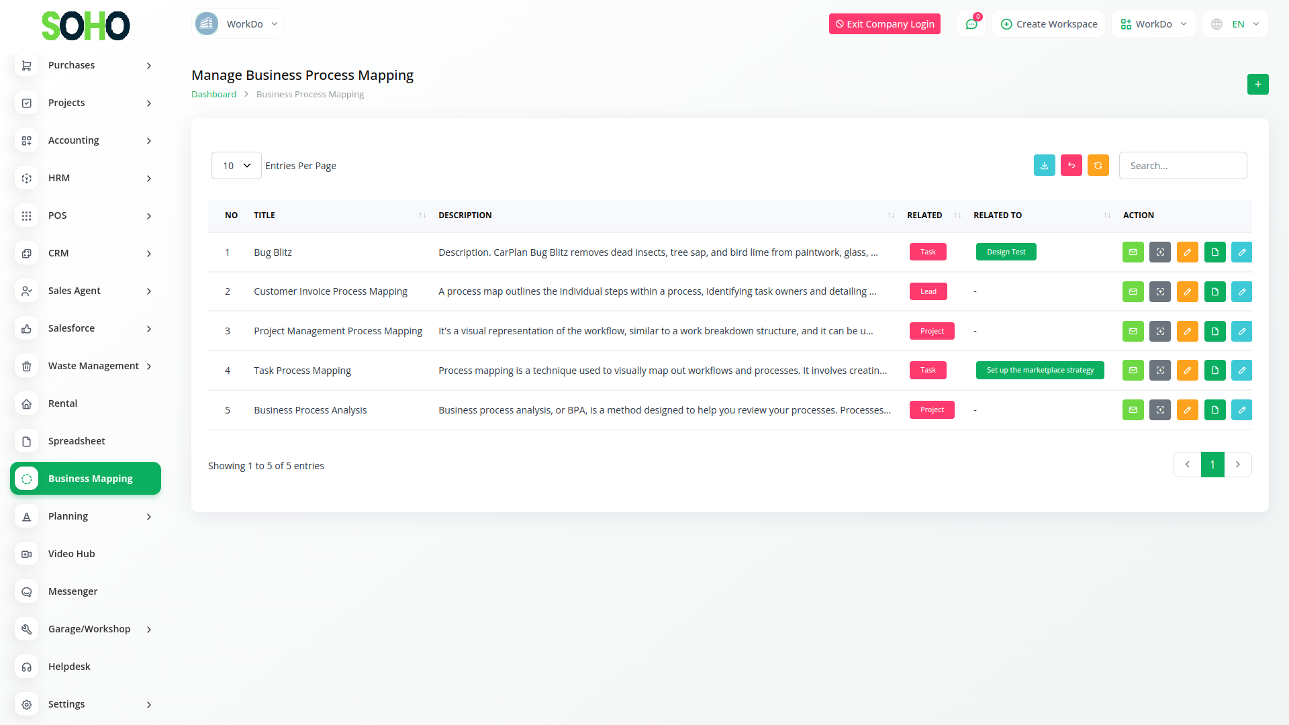Click the dark green document icon in Customer Invoice row
Viewport: 1289px width, 725px height.
coord(1214,292)
